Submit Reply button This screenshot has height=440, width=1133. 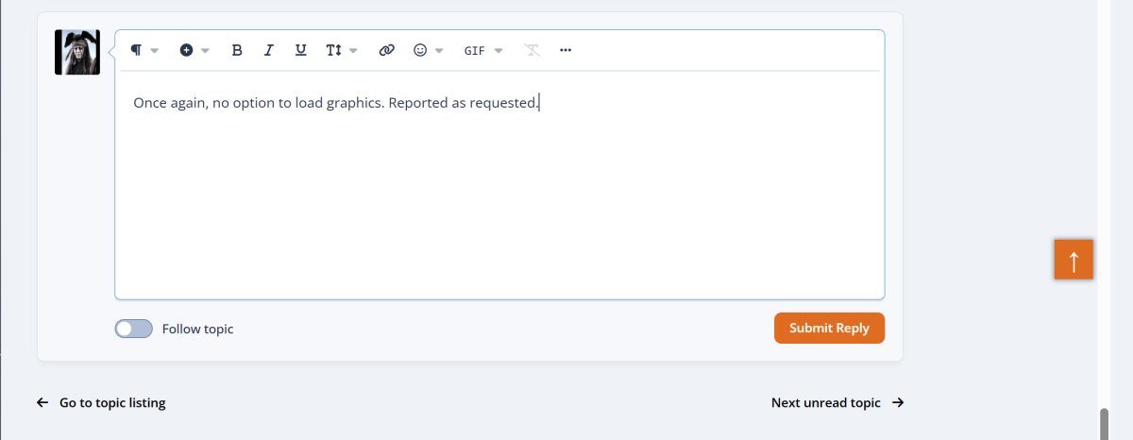coord(829,328)
